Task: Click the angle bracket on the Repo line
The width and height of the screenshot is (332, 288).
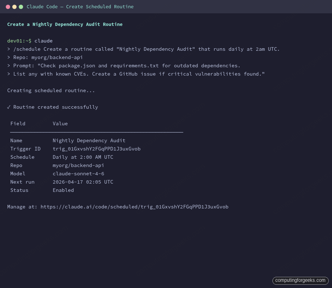Action: pyautogui.click(x=8, y=57)
